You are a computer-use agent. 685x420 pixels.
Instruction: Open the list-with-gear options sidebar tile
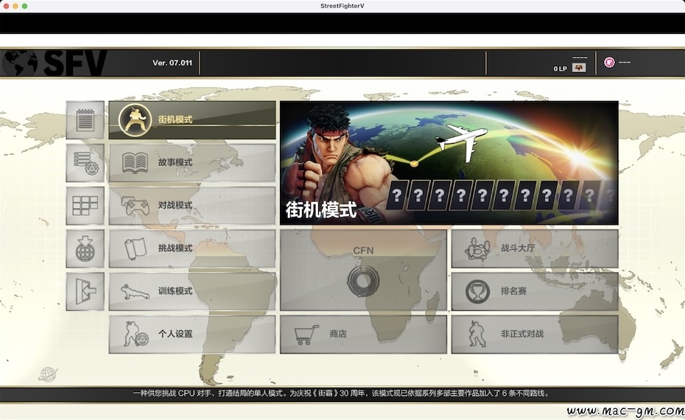click(85, 163)
